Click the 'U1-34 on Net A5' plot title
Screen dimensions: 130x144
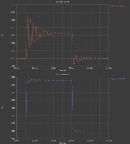(x=62, y=2)
